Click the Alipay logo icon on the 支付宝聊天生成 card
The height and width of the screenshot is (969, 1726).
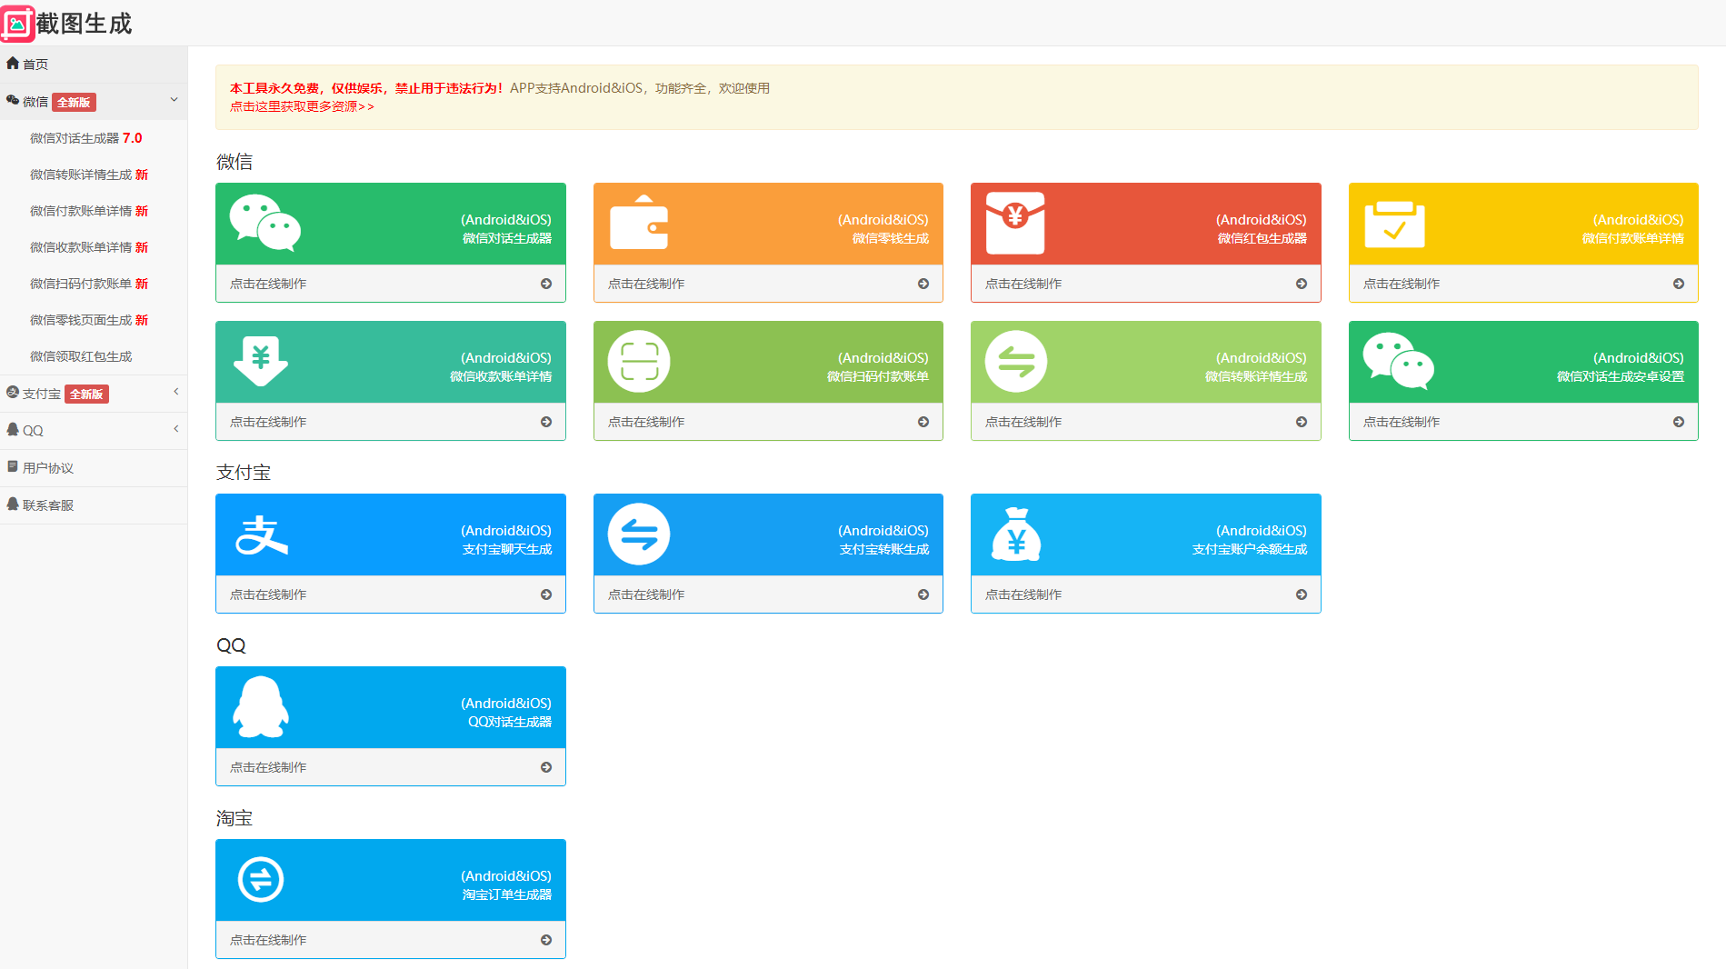[x=262, y=534]
